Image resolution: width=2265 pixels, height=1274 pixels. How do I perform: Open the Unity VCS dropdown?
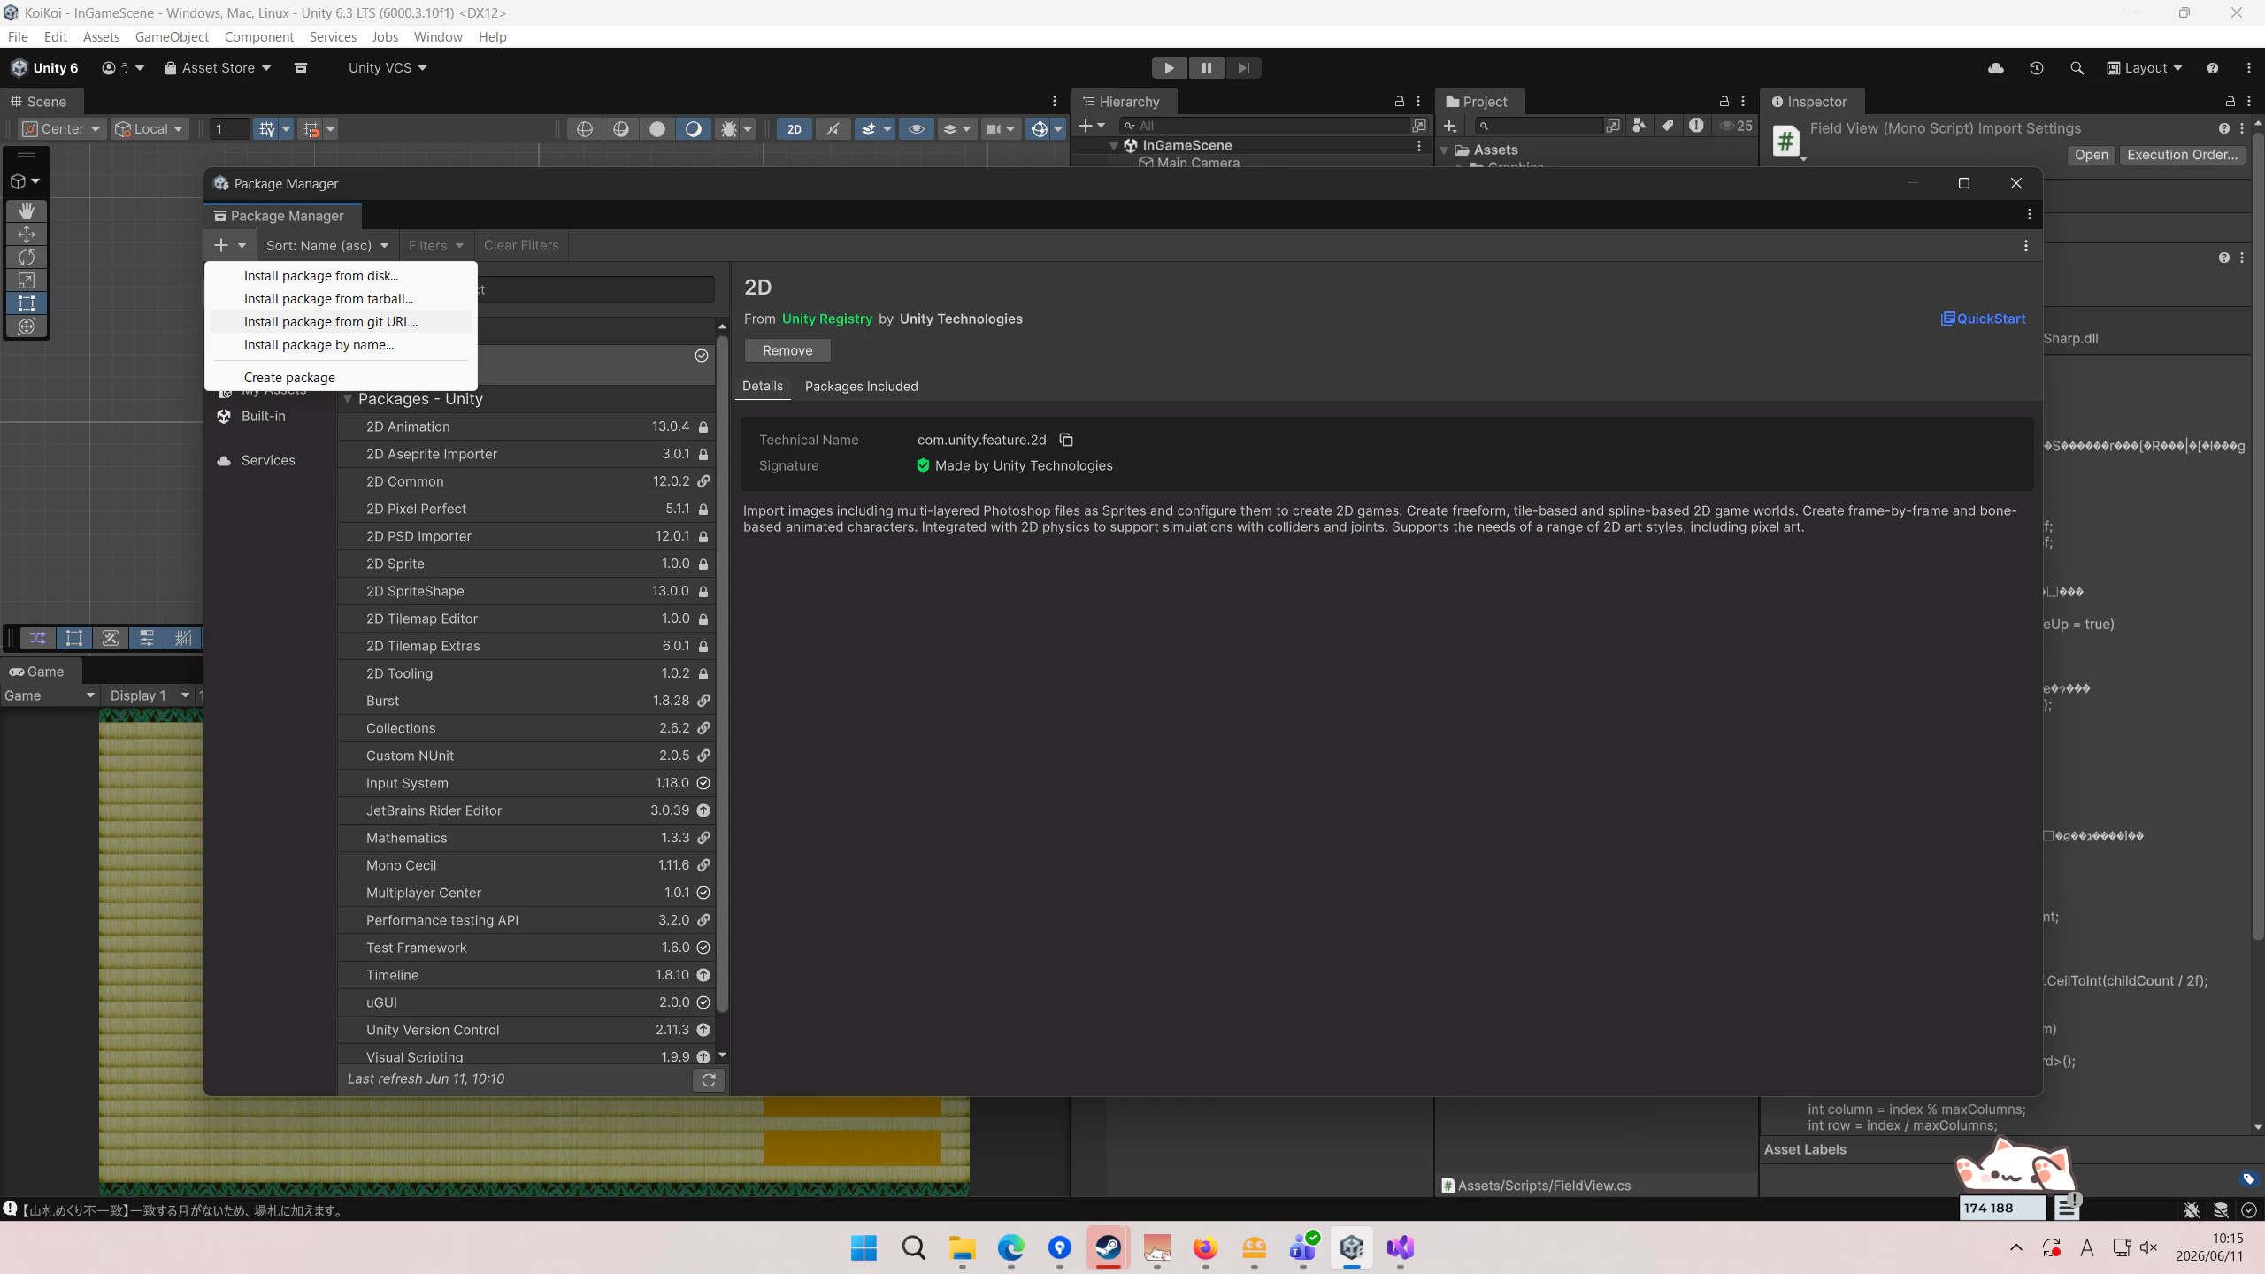387,68
